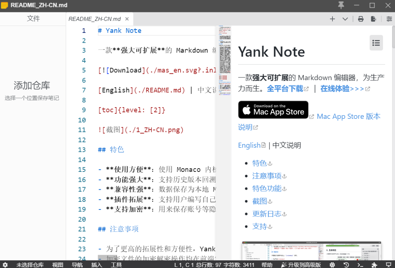Viewport: 395px width, 268px height.
Task: Create a new document with the plus icon
Action: (332, 19)
